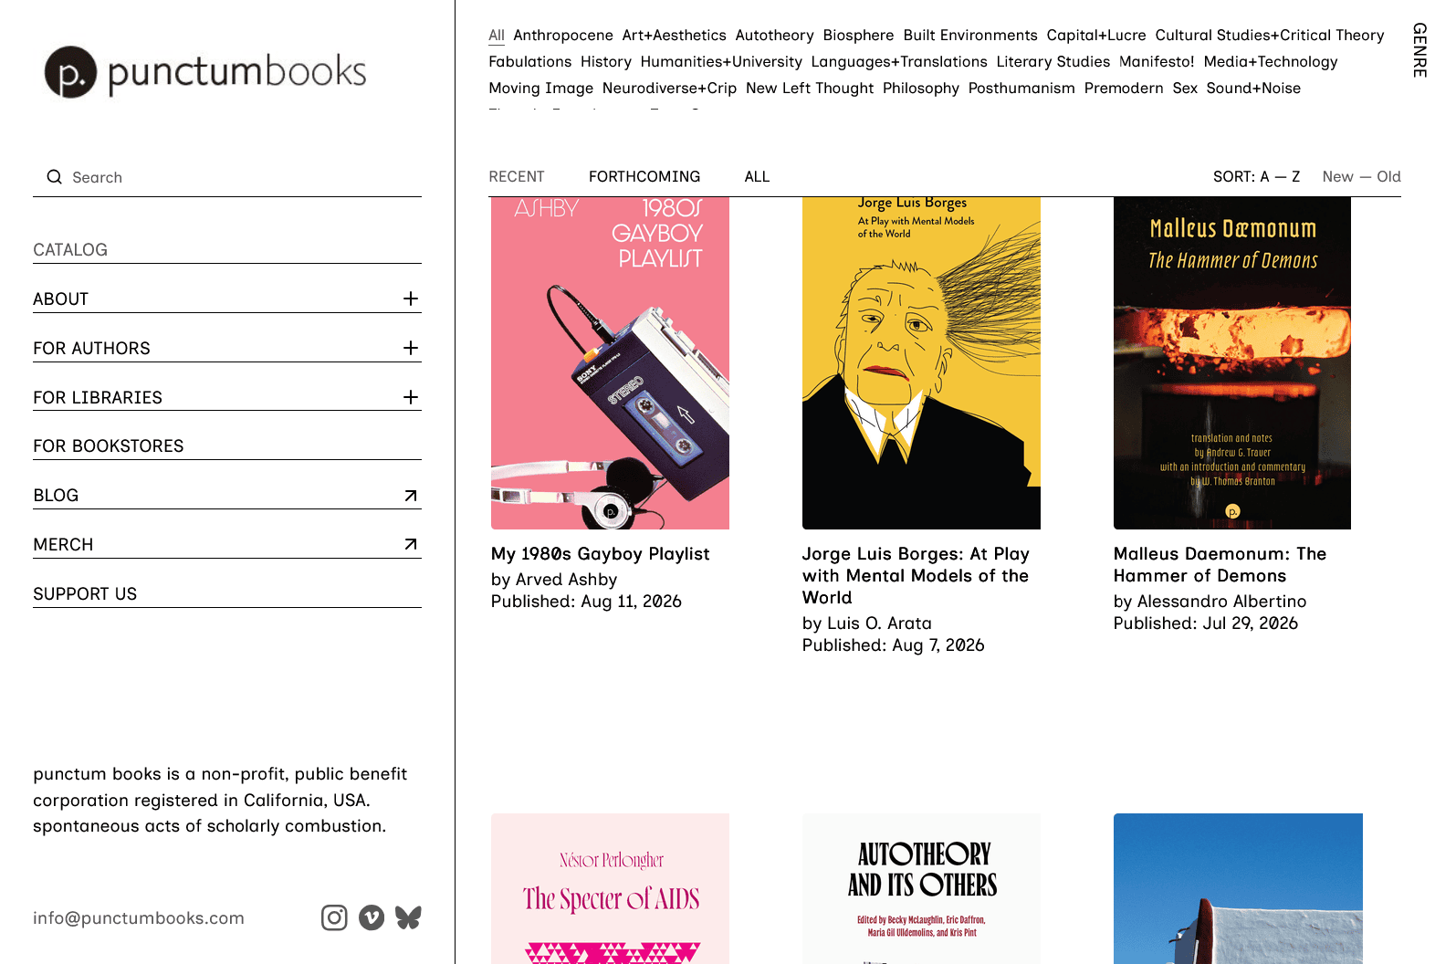Filter by Moving Image genre

pos(541,89)
